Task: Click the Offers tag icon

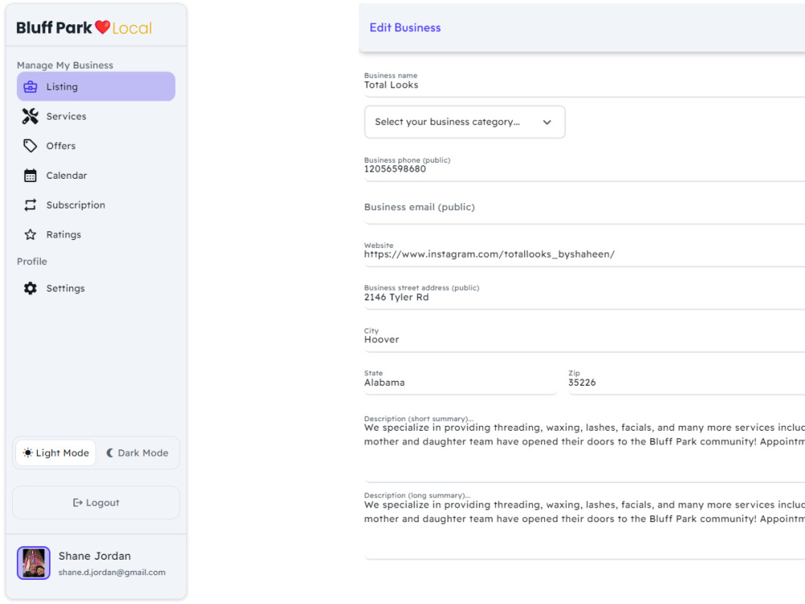Action: pyautogui.click(x=31, y=146)
